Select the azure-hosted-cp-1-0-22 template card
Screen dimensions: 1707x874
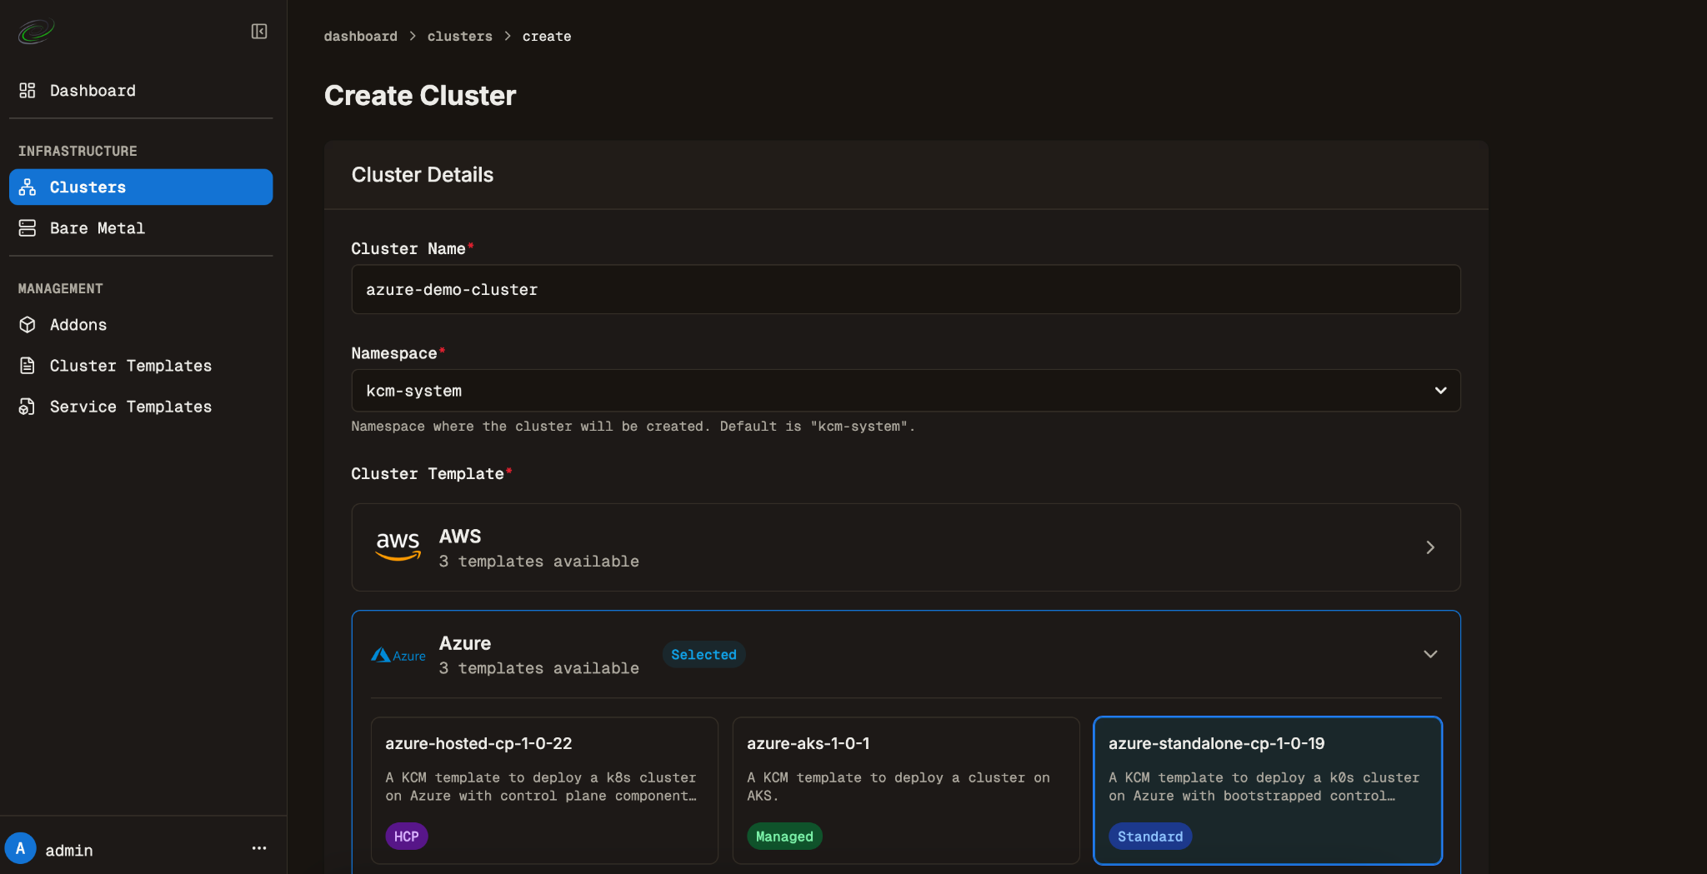point(544,789)
